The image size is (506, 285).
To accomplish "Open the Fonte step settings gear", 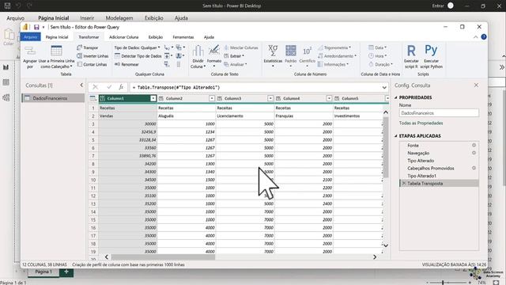I will [474, 146].
